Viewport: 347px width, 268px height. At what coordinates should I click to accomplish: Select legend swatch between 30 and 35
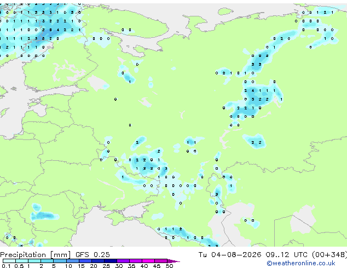(123, 261)
